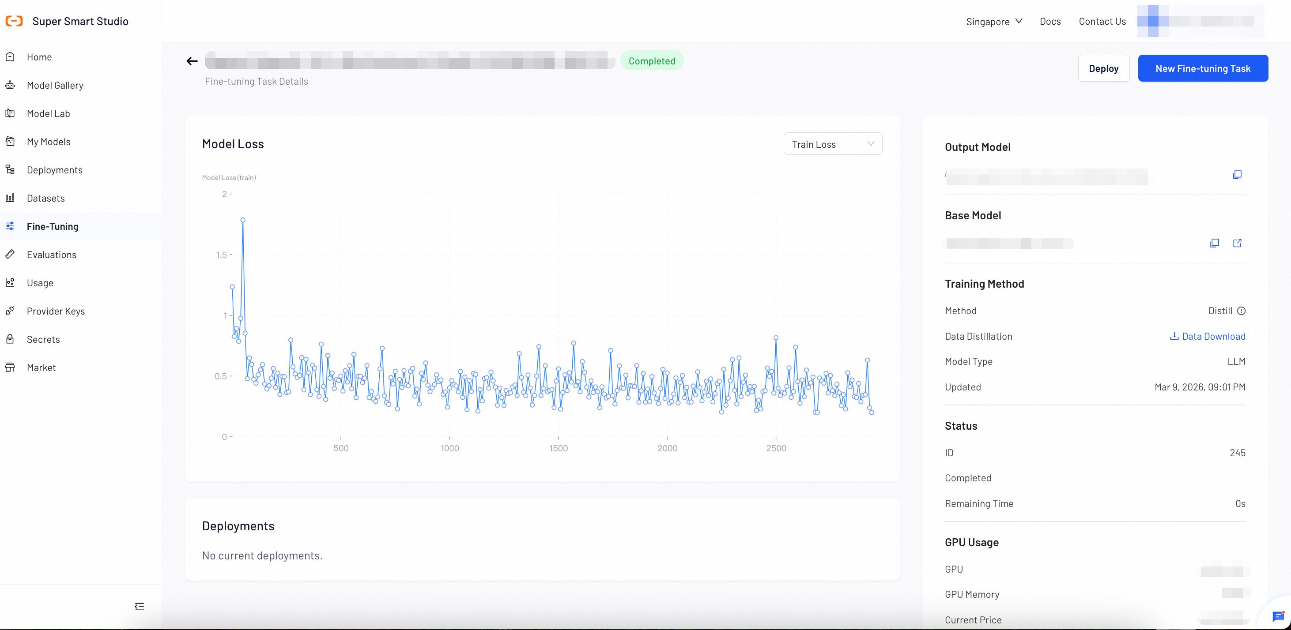The image size is (1291, 630).
Task: Collapse the sidebar with the fold icon
Action: tap(140, 607)
